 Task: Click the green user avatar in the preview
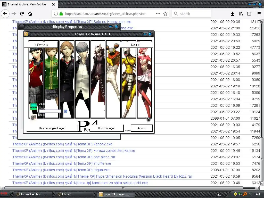point(34,106)
